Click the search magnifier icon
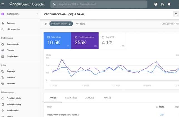Viewport: 179px width, 117px height. point(55,4)
